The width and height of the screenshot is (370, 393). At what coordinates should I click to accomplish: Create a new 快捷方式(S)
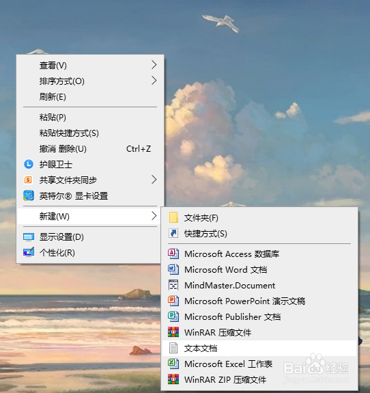click(259, 234)
